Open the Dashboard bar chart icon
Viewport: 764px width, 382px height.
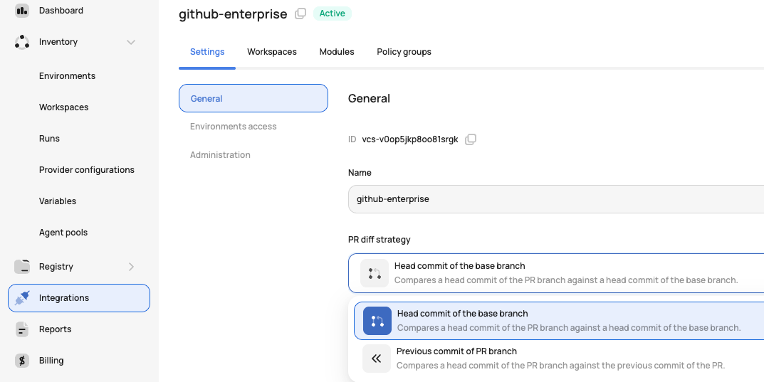pyautogui.click(x=22, y=11)
